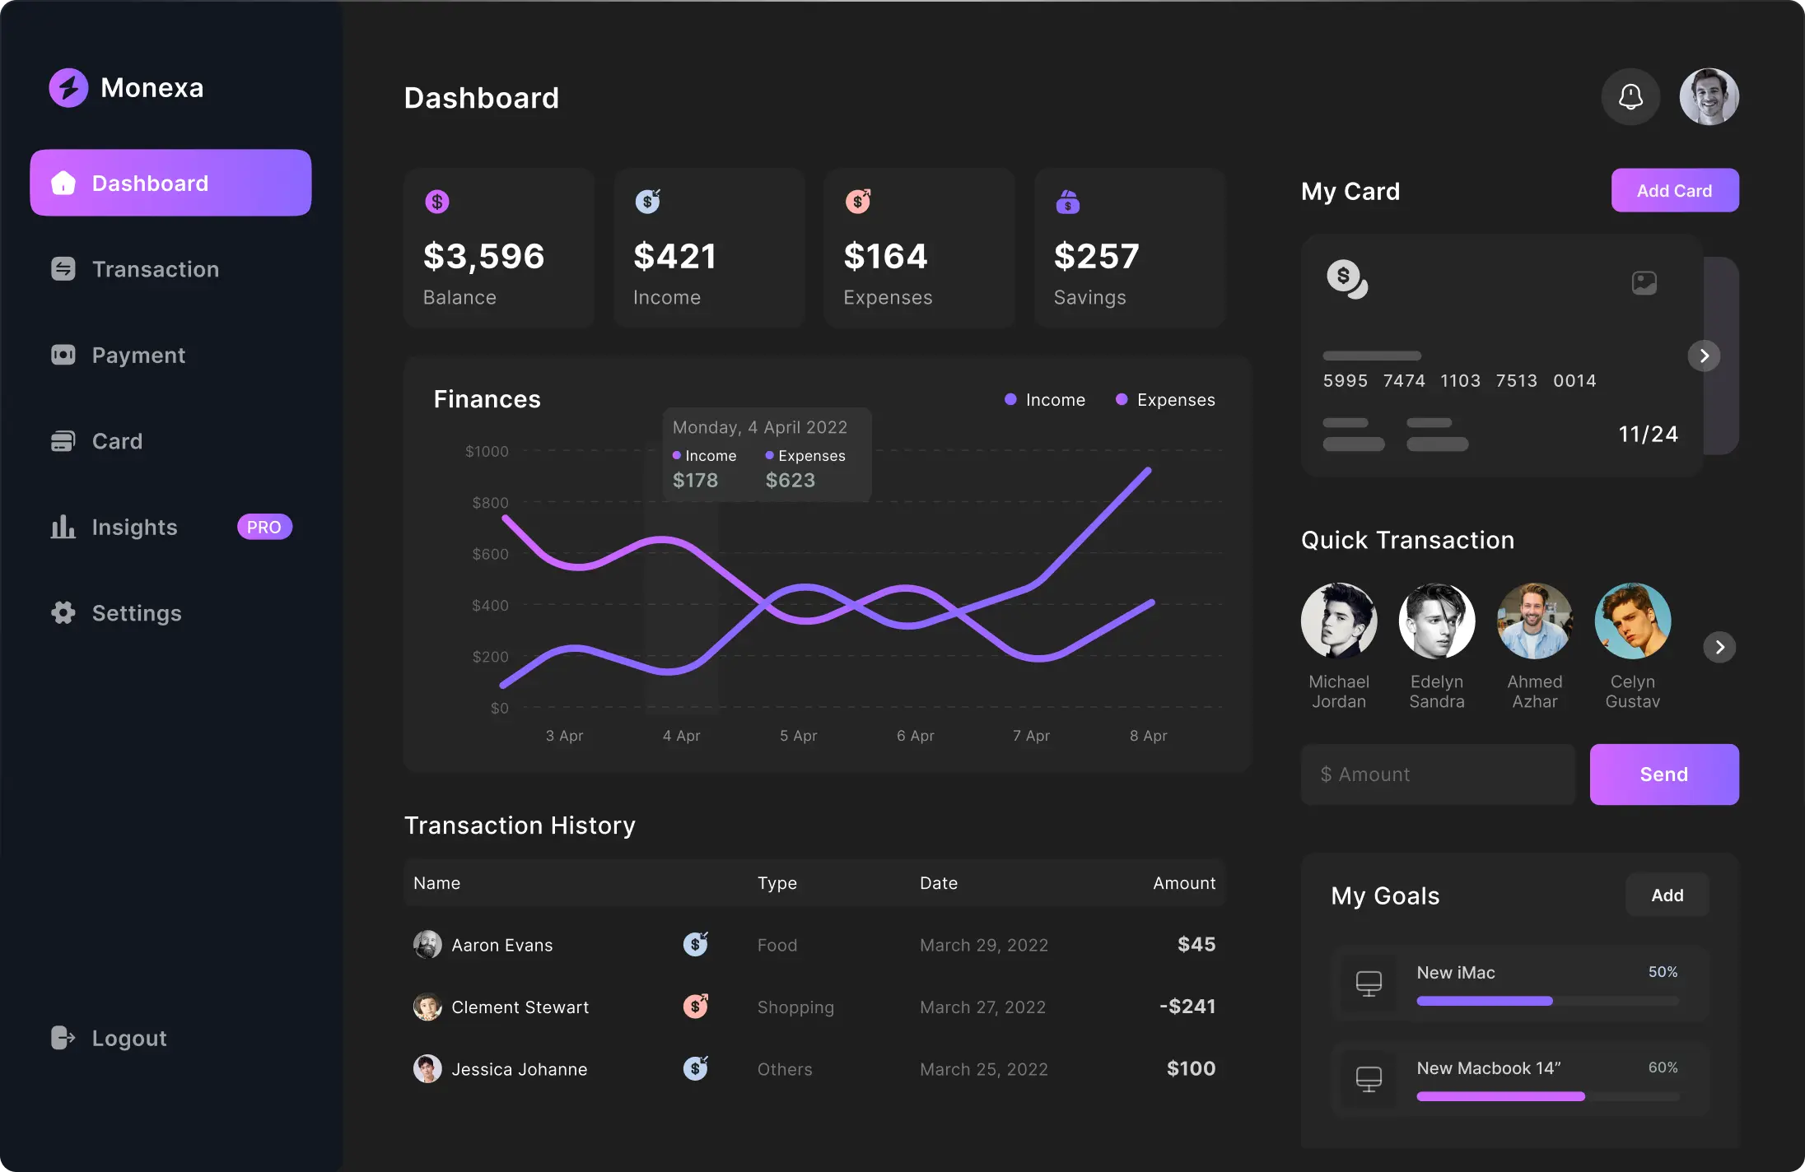1805x1172 pixels.
Task: Select the Card icon in the sidebar
Action: [63, 440]
